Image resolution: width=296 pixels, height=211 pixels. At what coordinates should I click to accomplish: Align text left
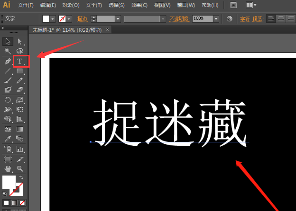coord(271,18)
